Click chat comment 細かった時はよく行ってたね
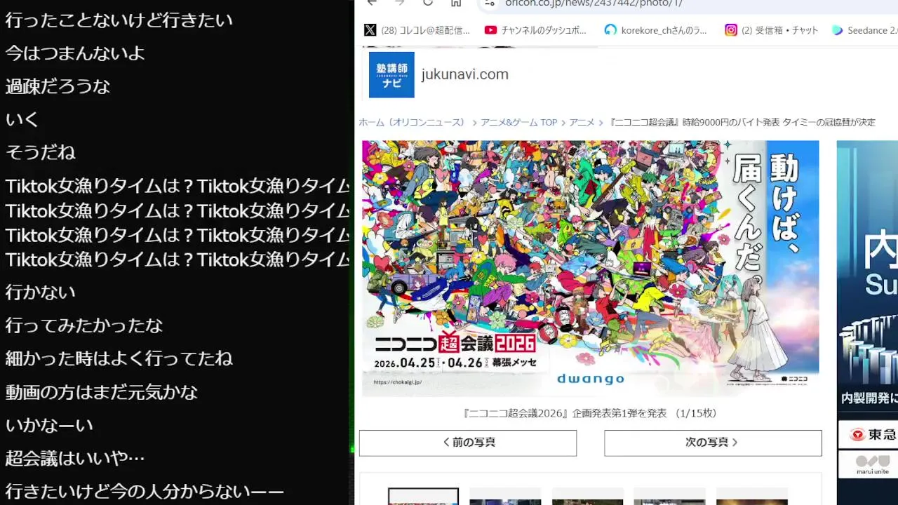Image resolution: width=898 pixels, height=505 pixels. coord(119,358)
